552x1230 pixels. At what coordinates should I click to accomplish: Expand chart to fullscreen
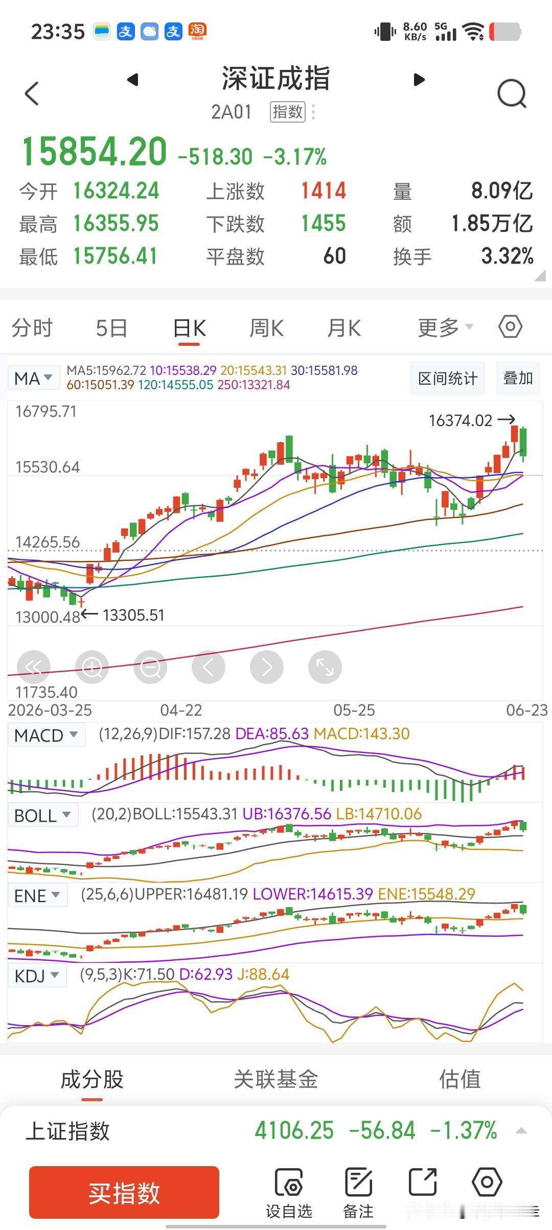pos(325,667)
